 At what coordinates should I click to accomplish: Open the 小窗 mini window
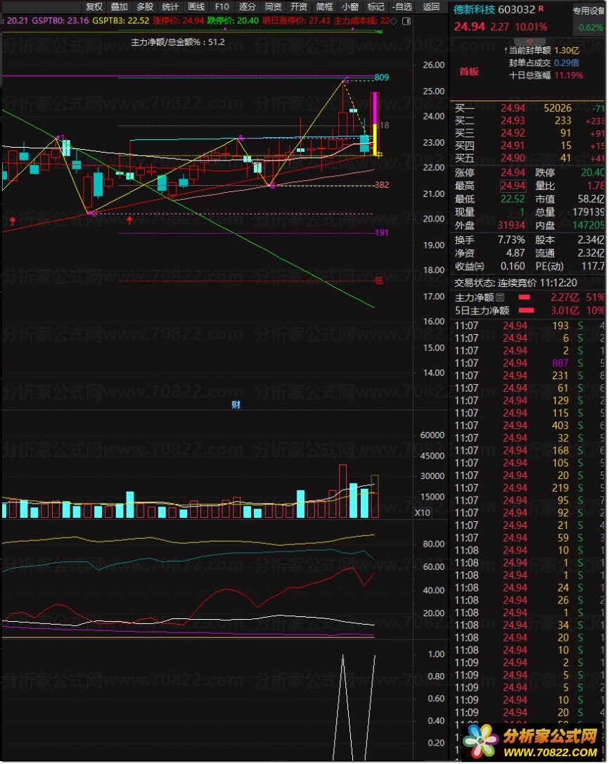350,6
